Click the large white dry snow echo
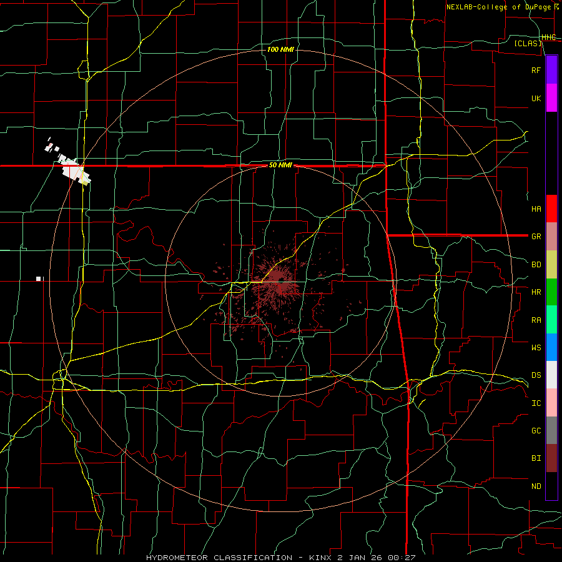 [x=73, y=170]
